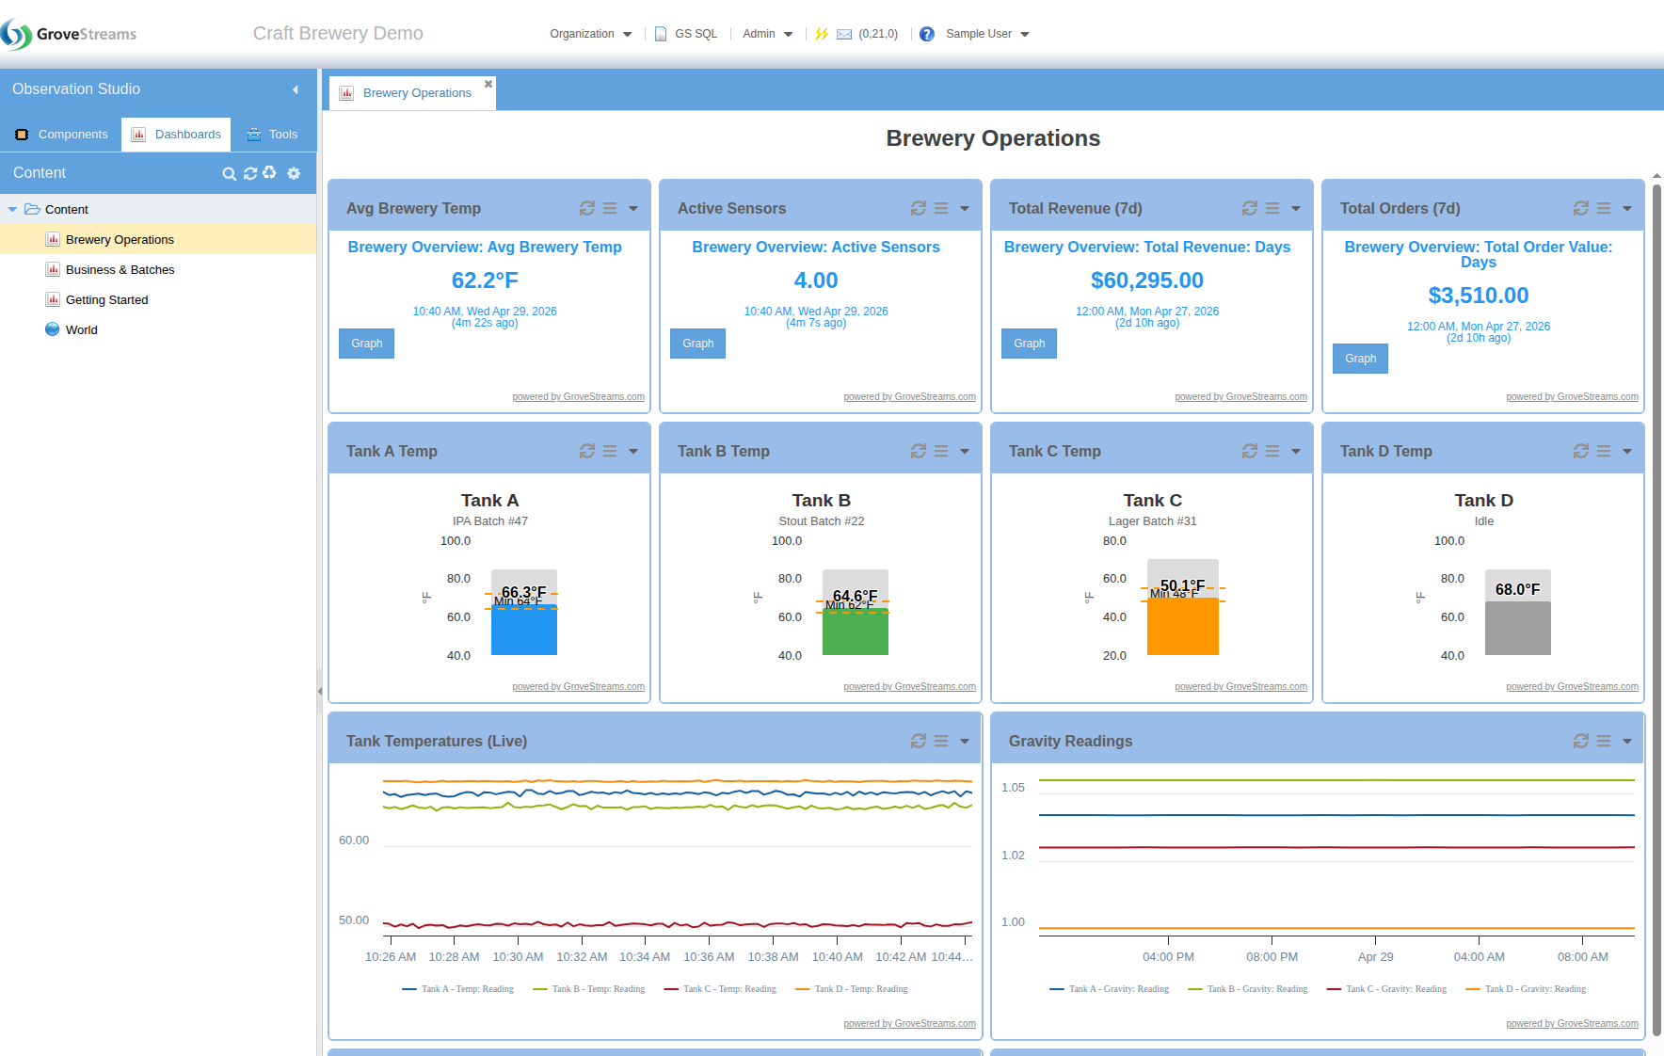Click Graph button in Avg Brewery Temp
The height and width of the screenshot is (1056, 1664).
point(367,344)
